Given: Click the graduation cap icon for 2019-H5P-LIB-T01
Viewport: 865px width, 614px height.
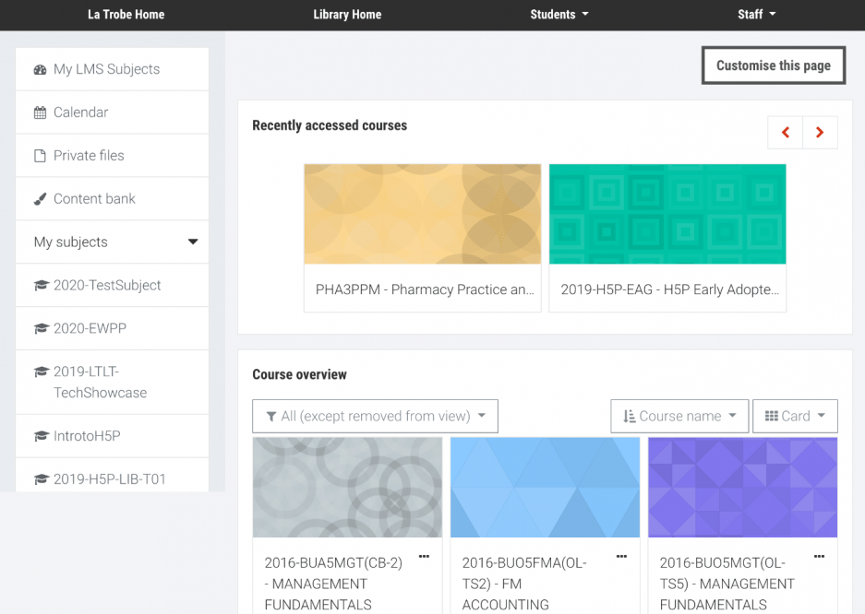Looking at the screenshot, I should [42, 479].
